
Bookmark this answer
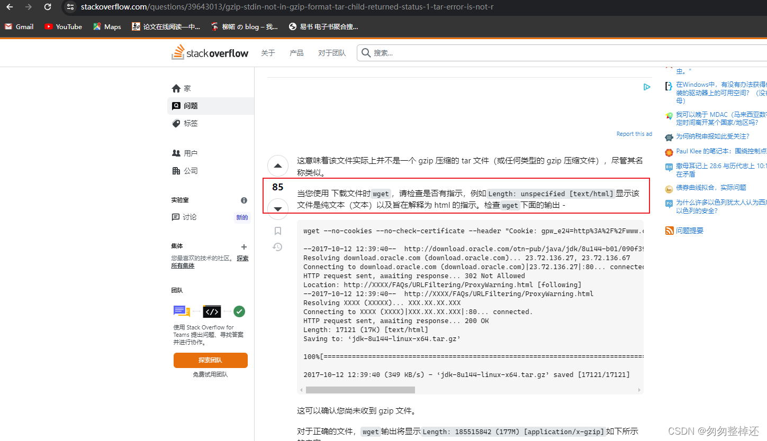pyautogui.click(x=277, y=231)
